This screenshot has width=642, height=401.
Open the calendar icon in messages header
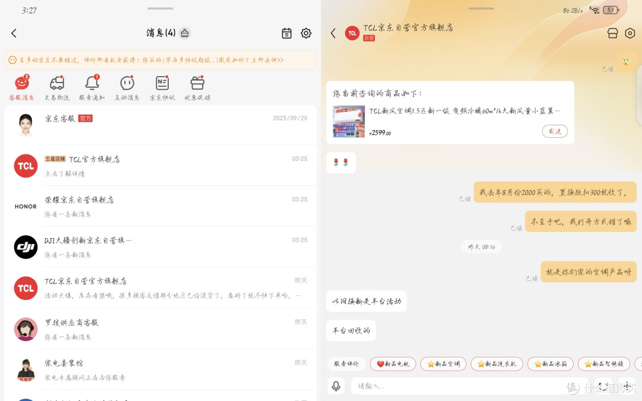coord(287,33)
